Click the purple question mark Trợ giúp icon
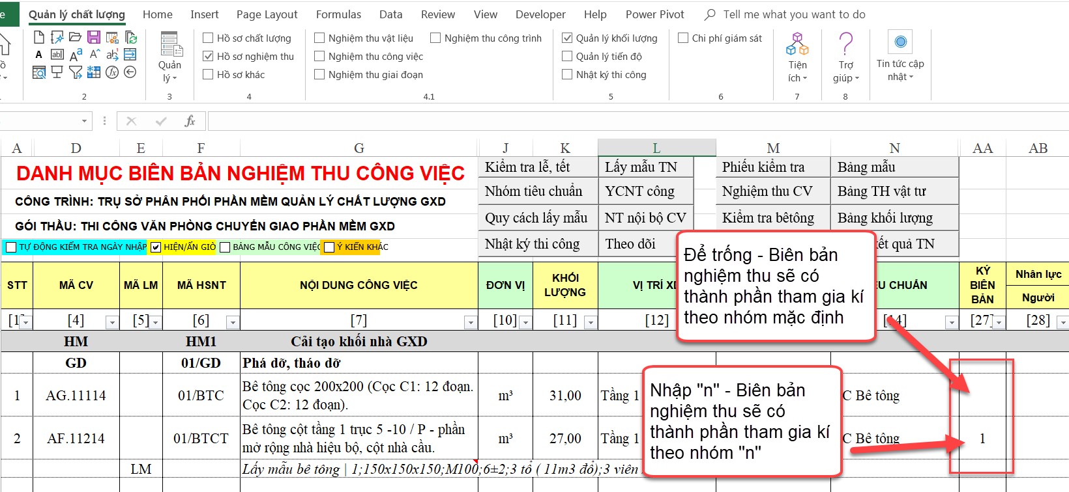This screenshot has height=492, width=1069. (x=845, y=44)
